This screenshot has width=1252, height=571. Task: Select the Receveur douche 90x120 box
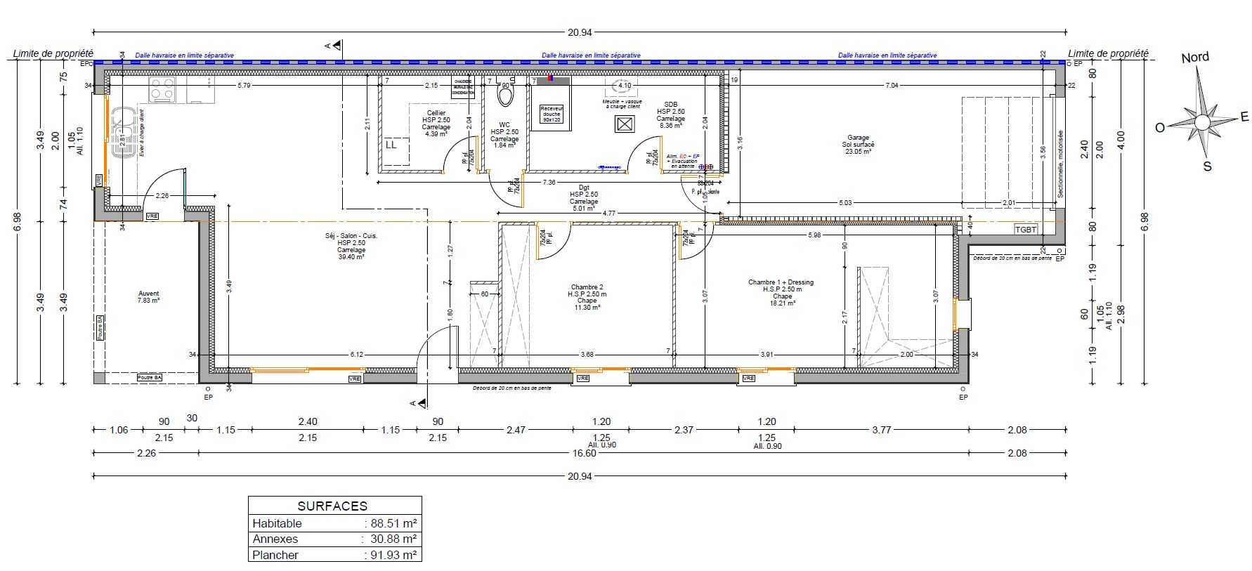(x=552, y=114)
